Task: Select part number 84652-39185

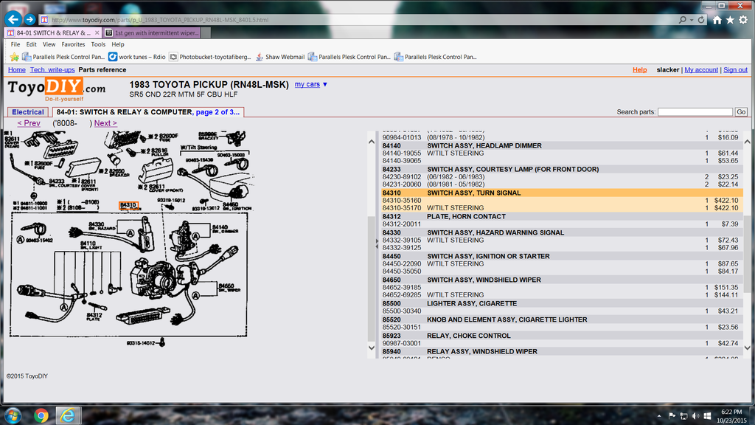Action: [402, 287]
